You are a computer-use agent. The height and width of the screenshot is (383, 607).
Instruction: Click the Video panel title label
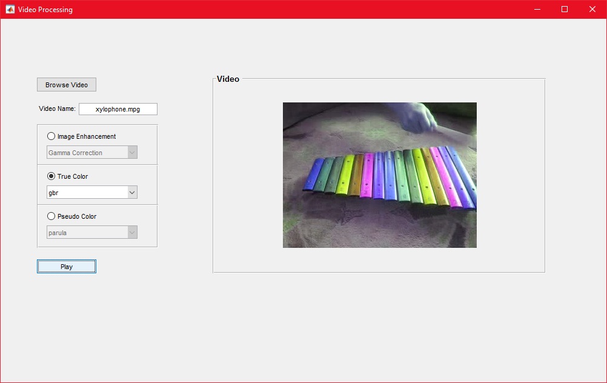tap(228, 79)
